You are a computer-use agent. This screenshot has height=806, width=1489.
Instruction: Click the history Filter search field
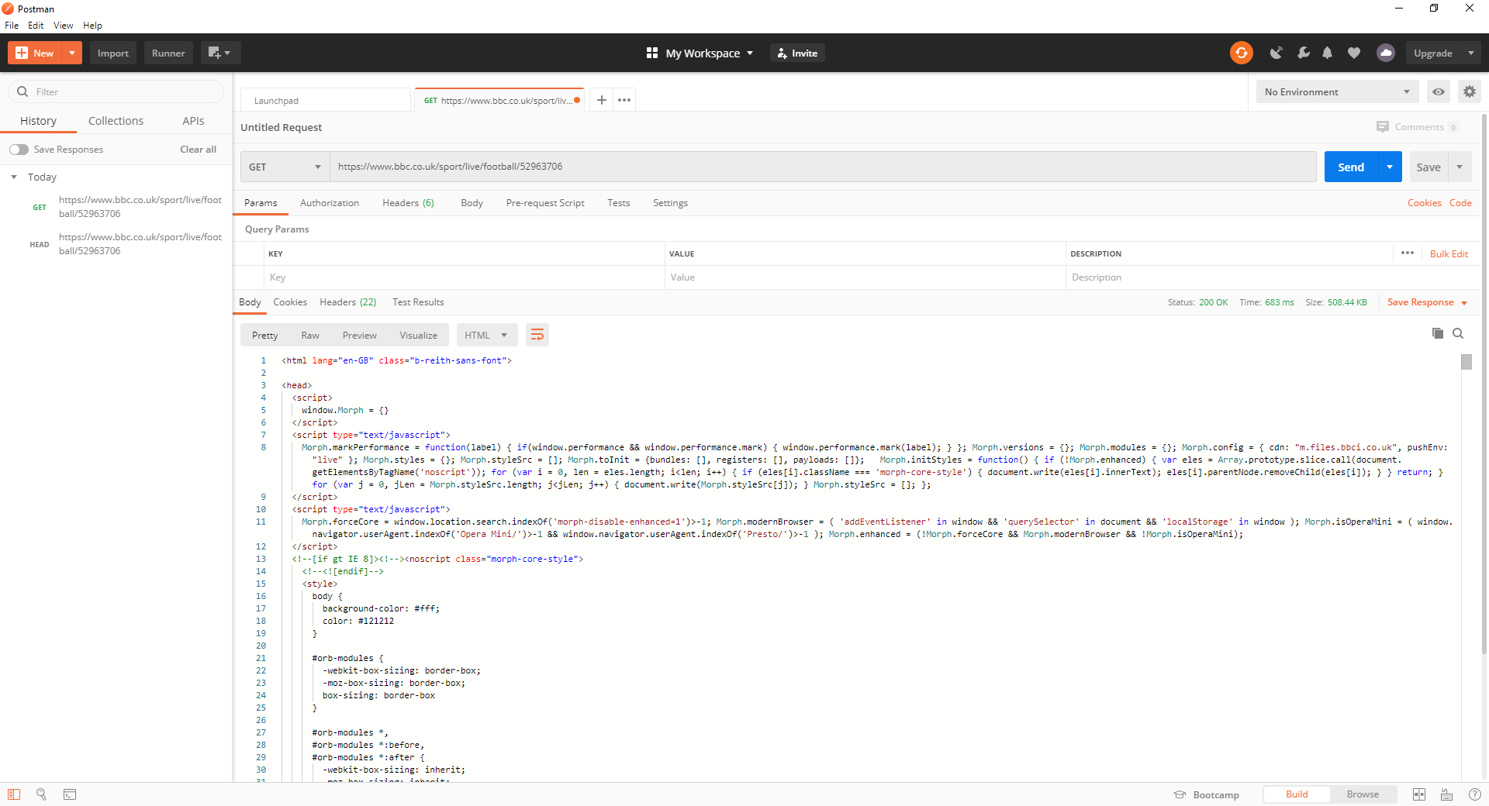point(116,91)
